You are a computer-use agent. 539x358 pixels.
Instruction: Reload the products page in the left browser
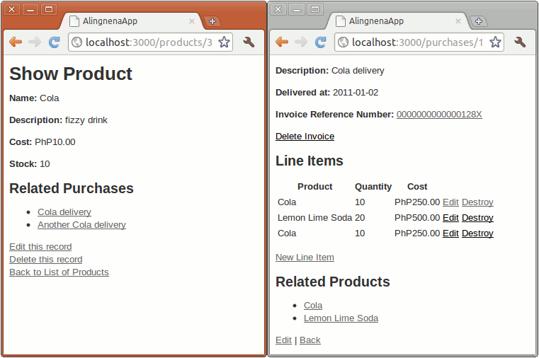pyautogui.click(x=54, y=42)
